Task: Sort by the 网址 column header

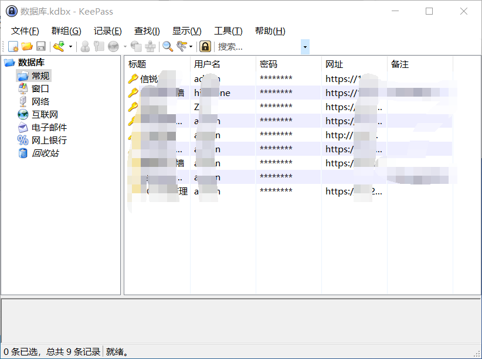Action: 354,64
